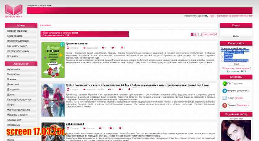Click the E-mail envelope icon
Viewport: 259px width, 141px height.
[225, 98]
